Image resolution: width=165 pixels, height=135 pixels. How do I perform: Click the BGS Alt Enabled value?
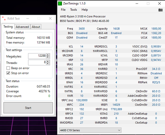116,33
